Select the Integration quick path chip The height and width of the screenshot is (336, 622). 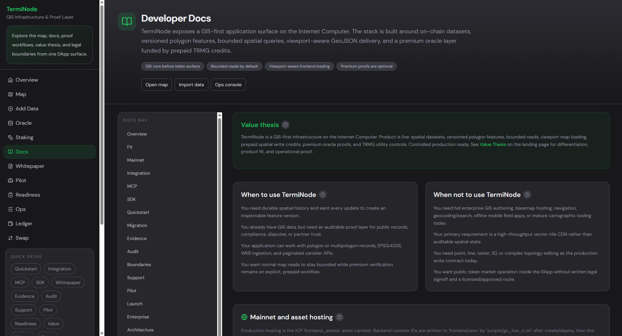click(60, 269)
